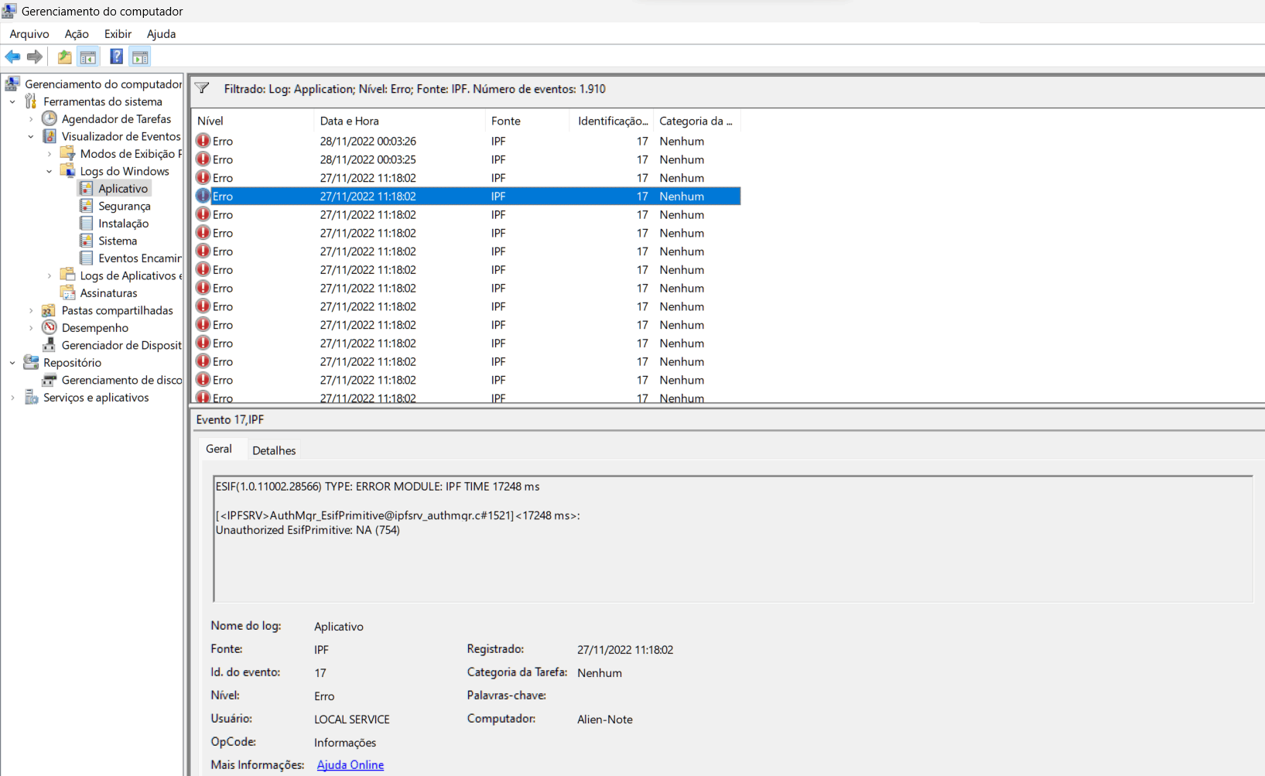Click error icon of 28/11/2022 00:03:25 event
The width and height of the screenshot is (1265, 776).
pos(203,159)
